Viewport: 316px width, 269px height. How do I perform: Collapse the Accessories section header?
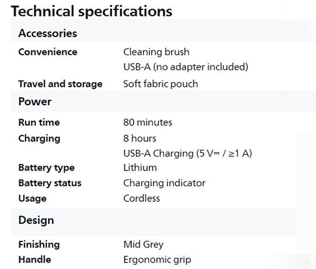pyautogui.click(x=48, y=33)
